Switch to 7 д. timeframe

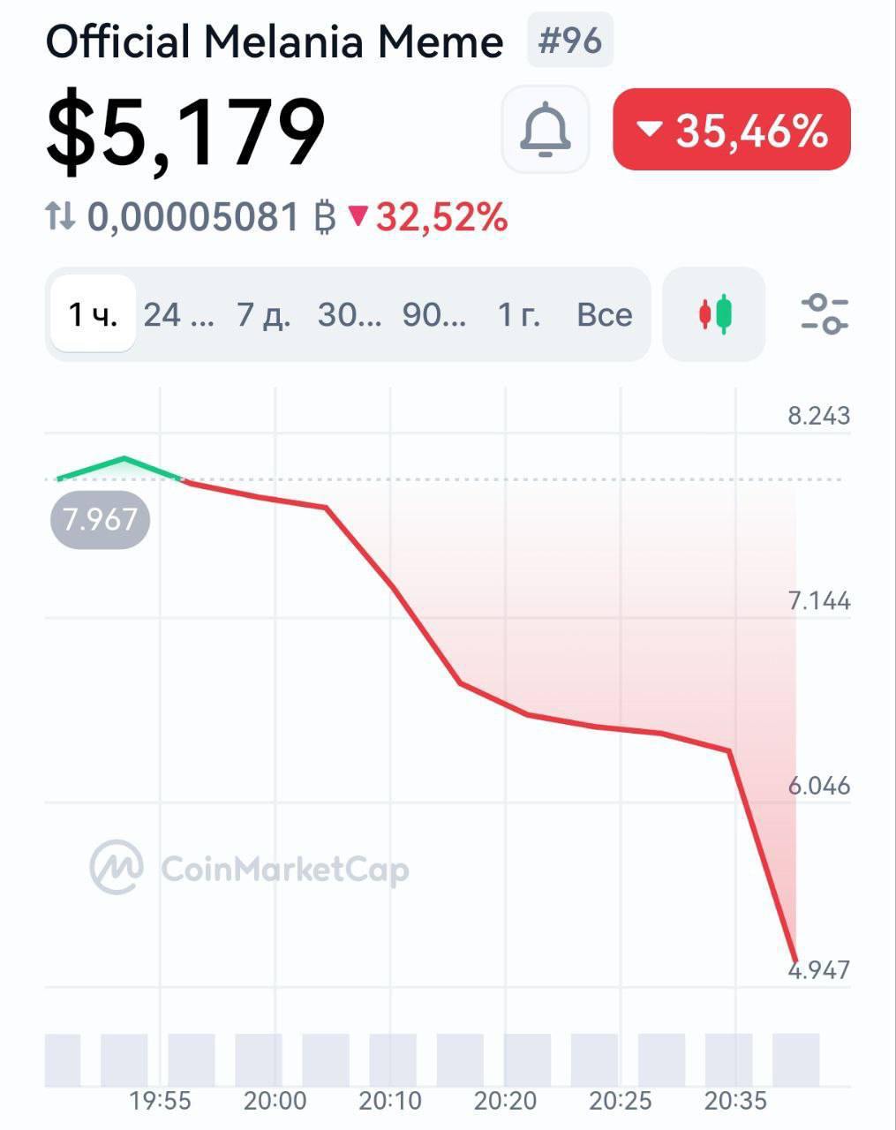[263, 314]
